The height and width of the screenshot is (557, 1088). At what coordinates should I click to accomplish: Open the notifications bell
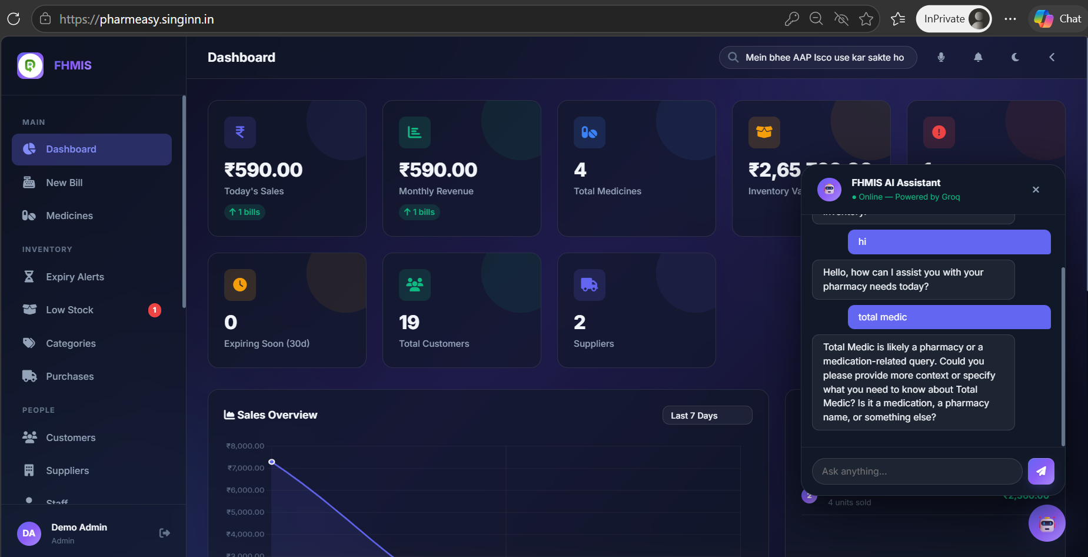[978, 57]
